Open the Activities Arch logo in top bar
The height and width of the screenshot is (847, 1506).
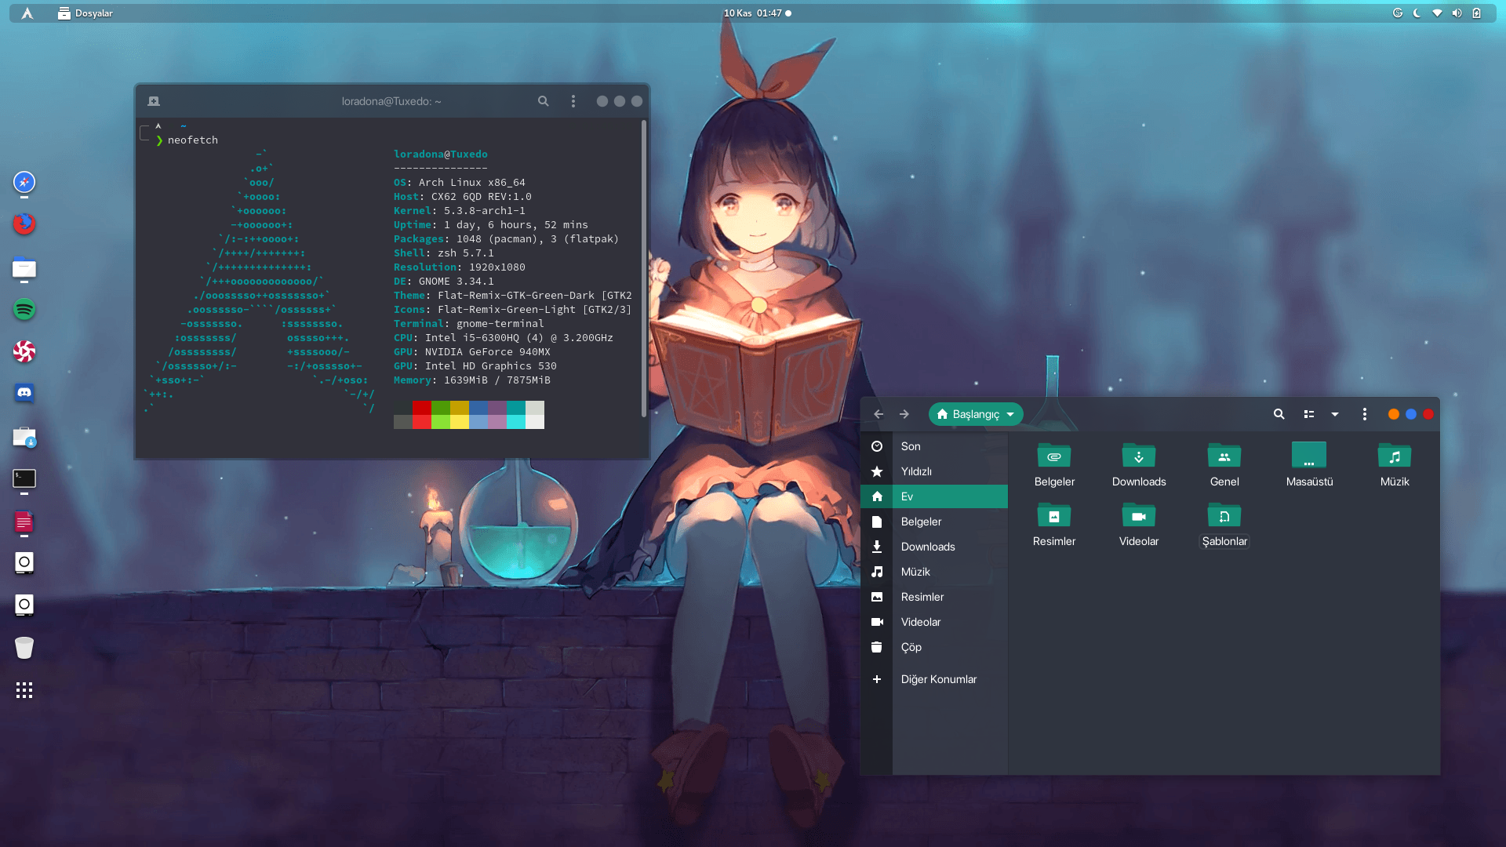(27, 13)
